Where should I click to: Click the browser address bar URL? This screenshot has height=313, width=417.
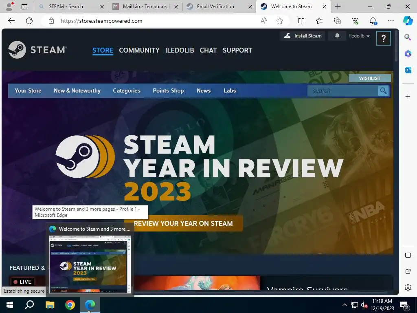click(x=101, y=21)
